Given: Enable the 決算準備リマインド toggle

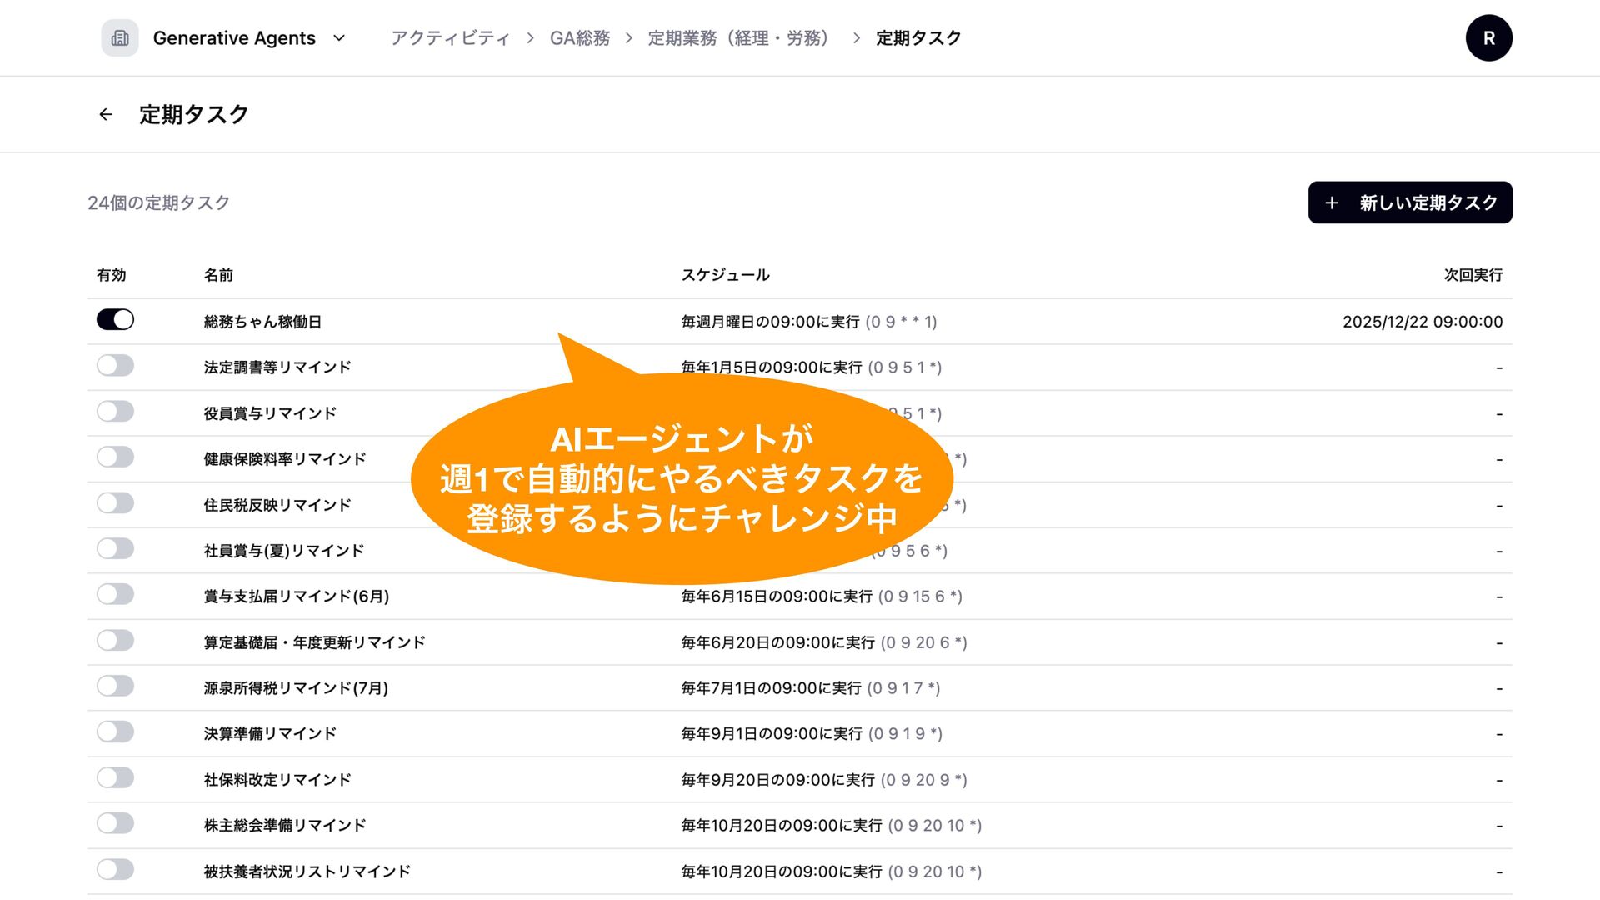Looking at the screenshot, I should pos(115,732).
